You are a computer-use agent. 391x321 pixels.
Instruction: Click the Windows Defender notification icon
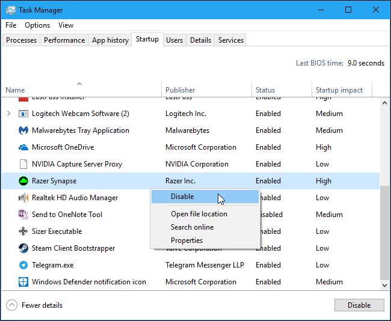tap(23, 282)
